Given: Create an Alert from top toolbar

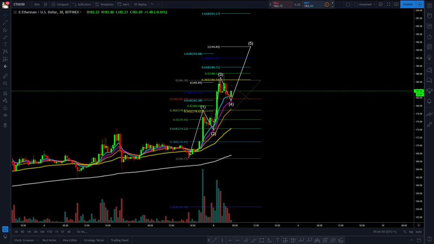Looking at the screenshot, I should click(x=123, y=4).
